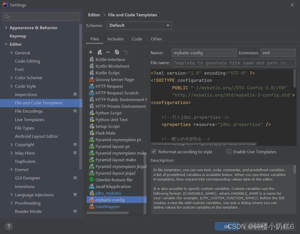Select the Gherkin feature file icon
Screen dimensions: 300x234
(x=92, y=180)
